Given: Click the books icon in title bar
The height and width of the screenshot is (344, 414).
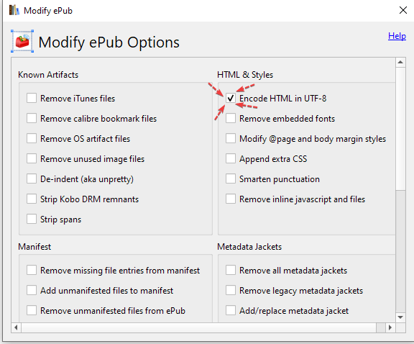Looking at the screenshot, I should pos(14,10).
